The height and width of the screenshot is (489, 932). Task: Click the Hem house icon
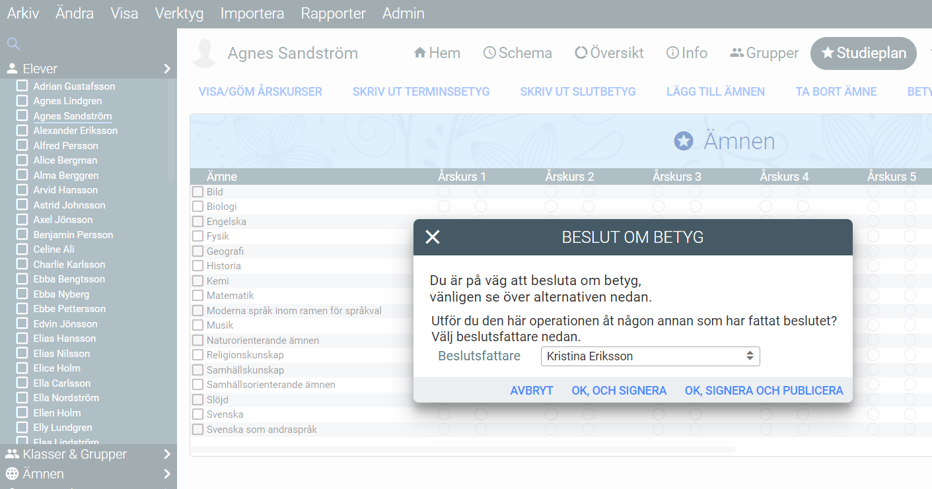pyautogui.click(x=419, y=53)
